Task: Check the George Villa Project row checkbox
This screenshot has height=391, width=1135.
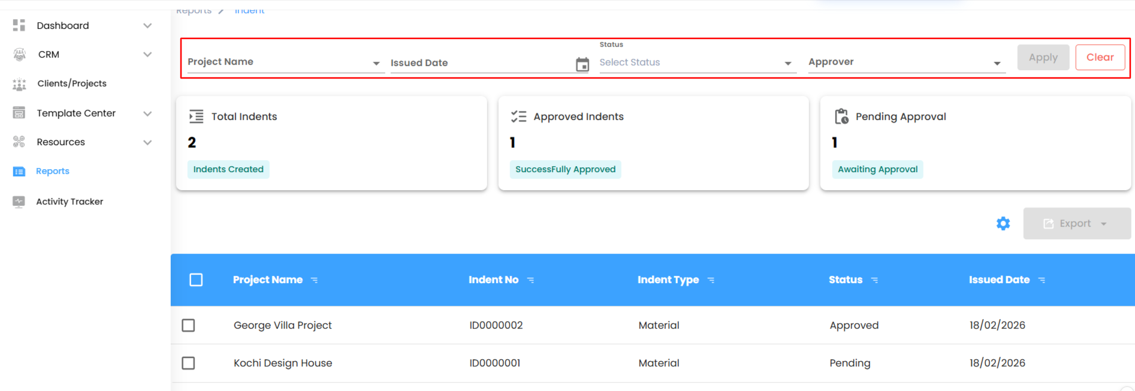Action: 188,325
